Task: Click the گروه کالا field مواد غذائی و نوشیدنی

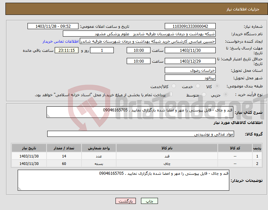Action: pos(141,134)
